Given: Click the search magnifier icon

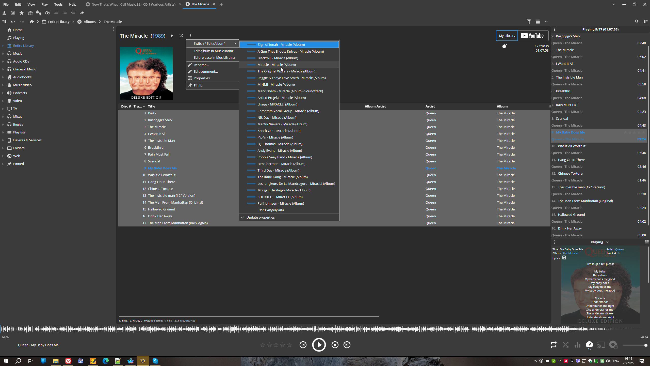Looking at the screenshot, I should pos(637,22).
